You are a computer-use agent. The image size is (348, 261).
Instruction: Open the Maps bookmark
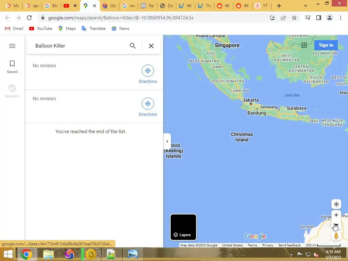[x=67, y=29]
